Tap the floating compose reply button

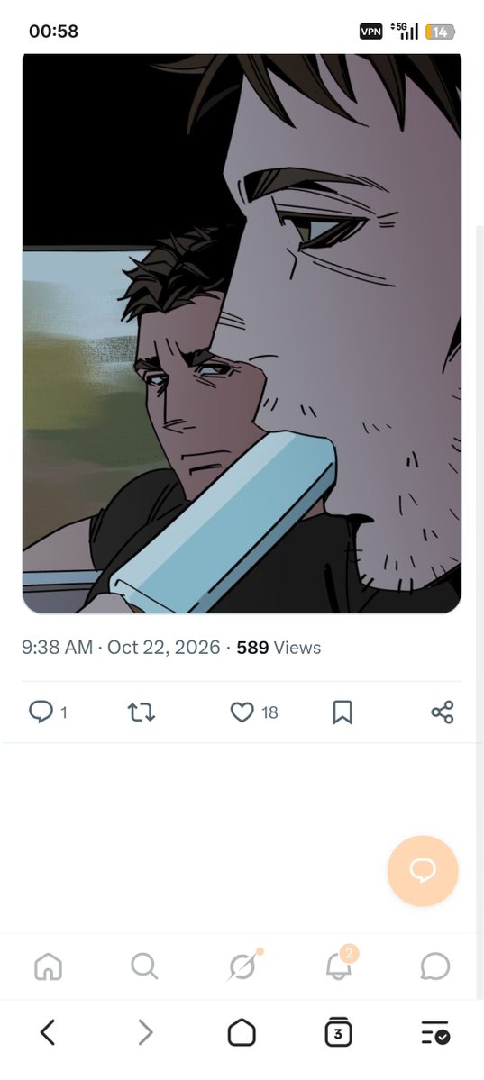click(423, 871)
